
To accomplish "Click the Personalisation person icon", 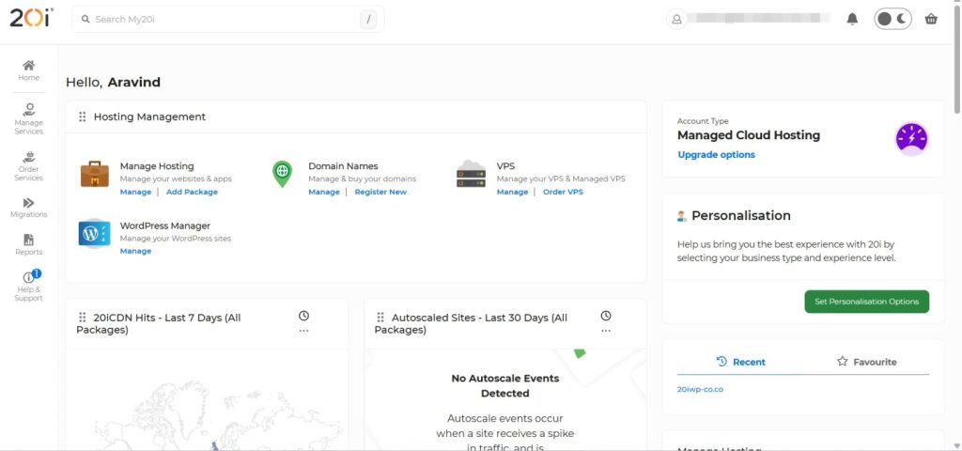I will pyautogui.click(x=682, y=216).
